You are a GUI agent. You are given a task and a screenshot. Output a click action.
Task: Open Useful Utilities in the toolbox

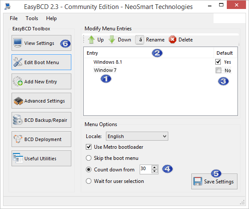[x=41, y=158]
